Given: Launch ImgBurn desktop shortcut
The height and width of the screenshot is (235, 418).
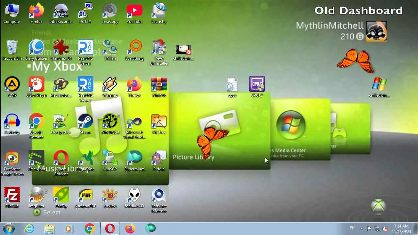Looking at the screenshot, I should [37, 198].
